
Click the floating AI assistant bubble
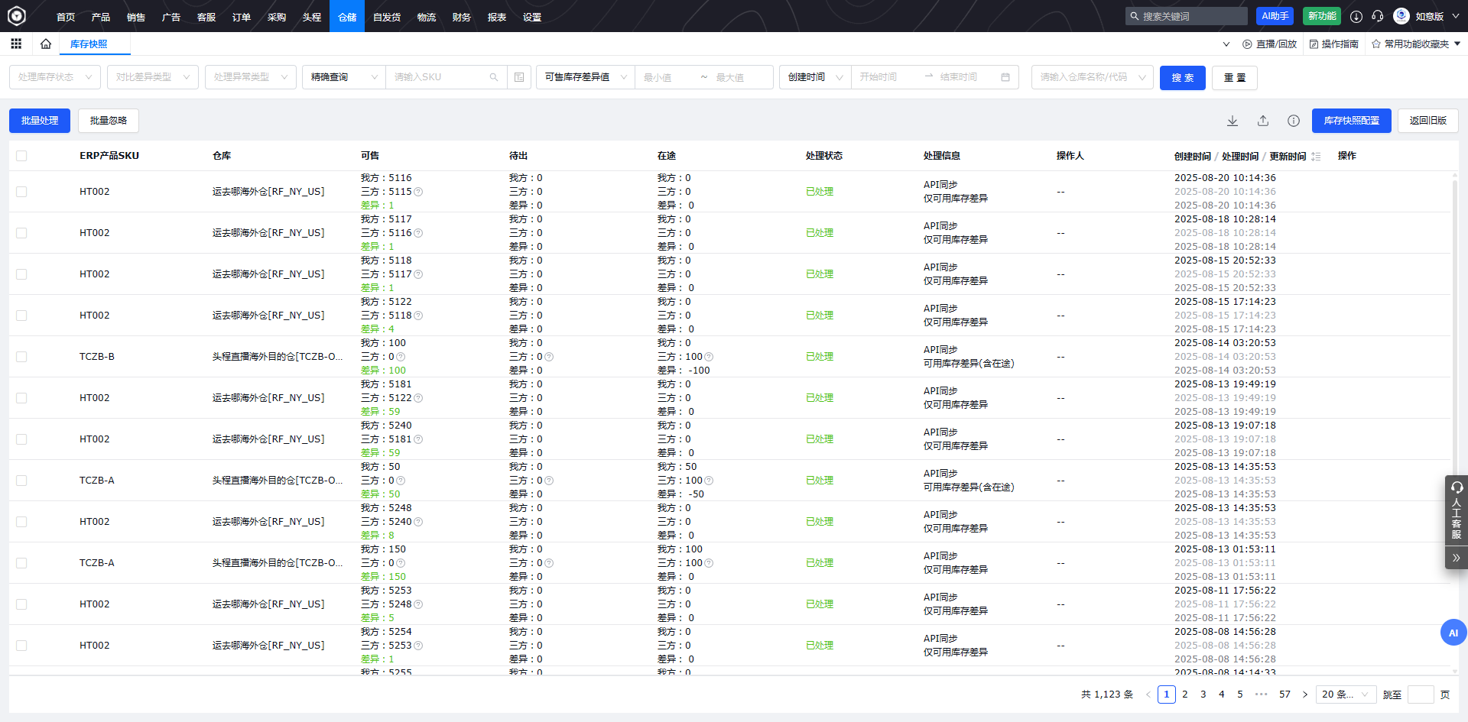[1453, 633]
